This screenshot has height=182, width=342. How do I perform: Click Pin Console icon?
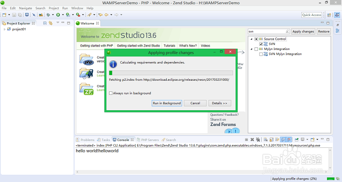(297, 140)
